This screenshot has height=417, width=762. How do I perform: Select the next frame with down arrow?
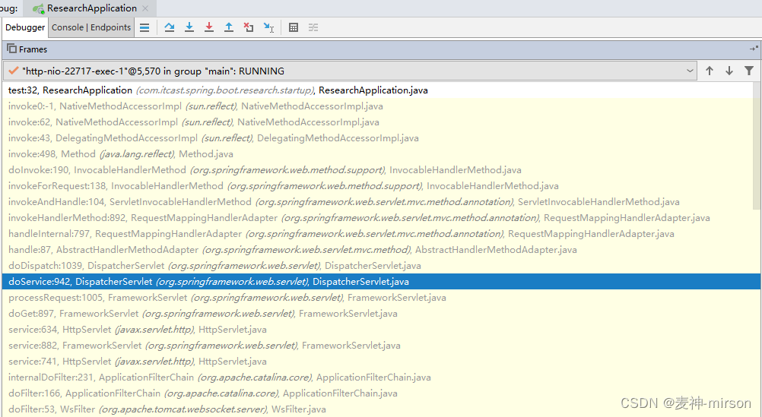point(729,71)
